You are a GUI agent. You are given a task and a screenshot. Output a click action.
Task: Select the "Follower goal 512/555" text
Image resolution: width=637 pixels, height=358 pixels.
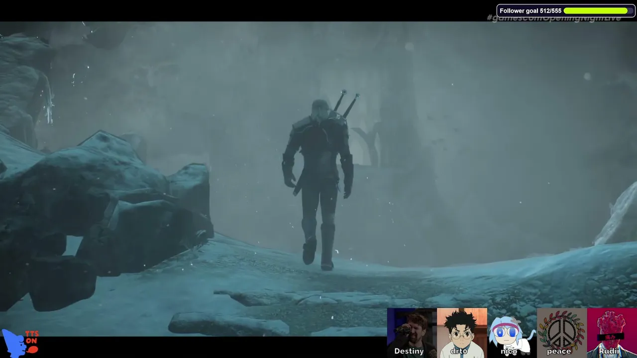(531, 11)
